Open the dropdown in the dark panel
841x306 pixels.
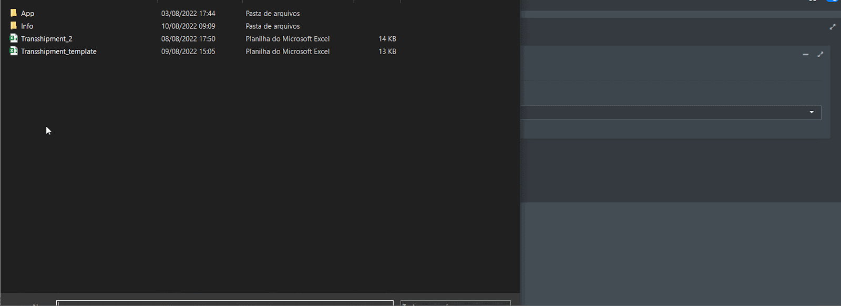pyautogui.click(x=811, y=112)
